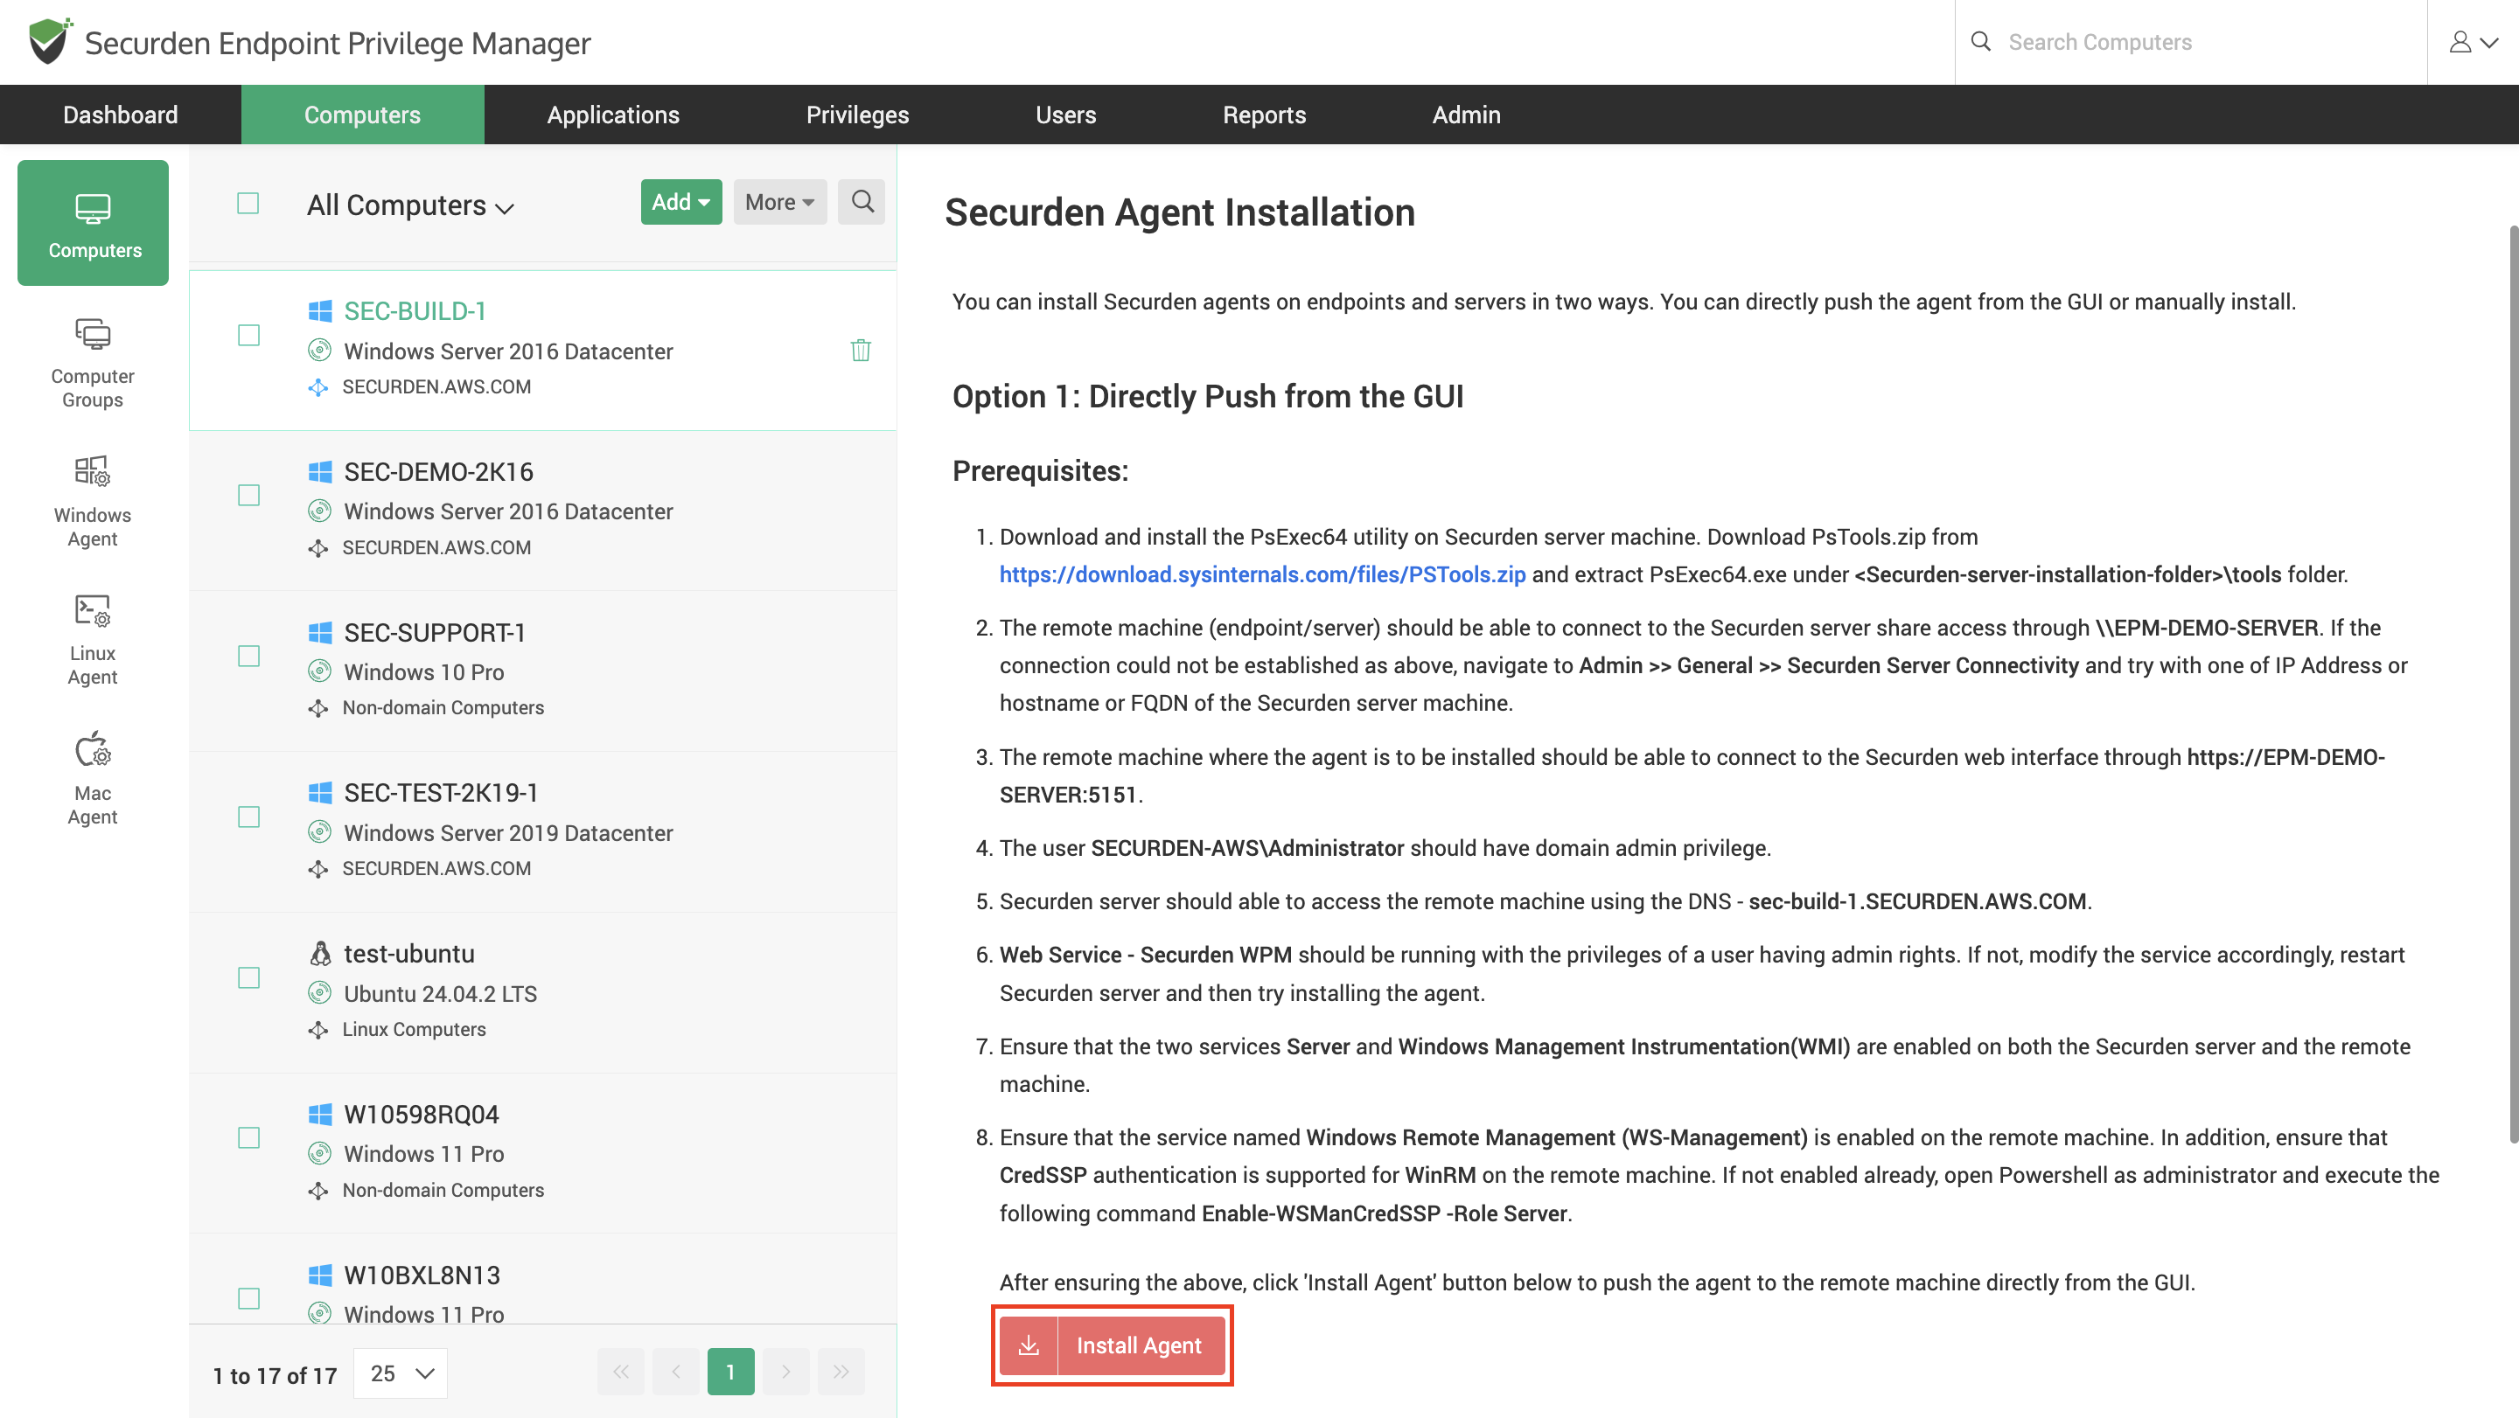2519x1418 pixels.
Task: Open the test-ubuntu computer entry
Action: [x=542, y=992]
